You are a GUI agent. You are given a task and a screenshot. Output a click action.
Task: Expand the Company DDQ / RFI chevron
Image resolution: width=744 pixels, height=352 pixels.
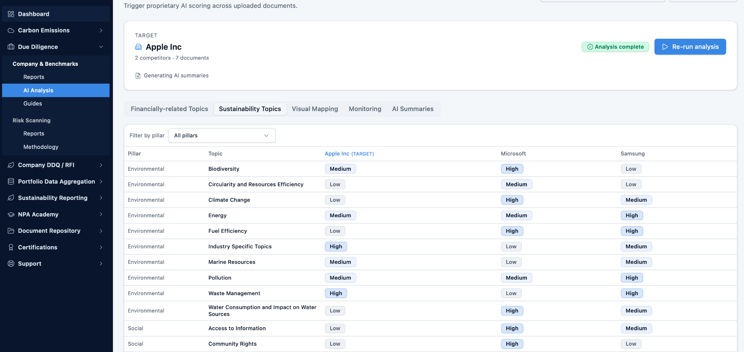pos(101,165)
